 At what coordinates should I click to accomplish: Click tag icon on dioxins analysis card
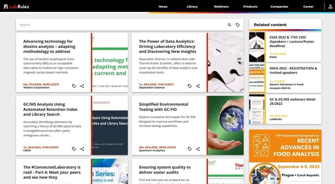pos(74,86)
